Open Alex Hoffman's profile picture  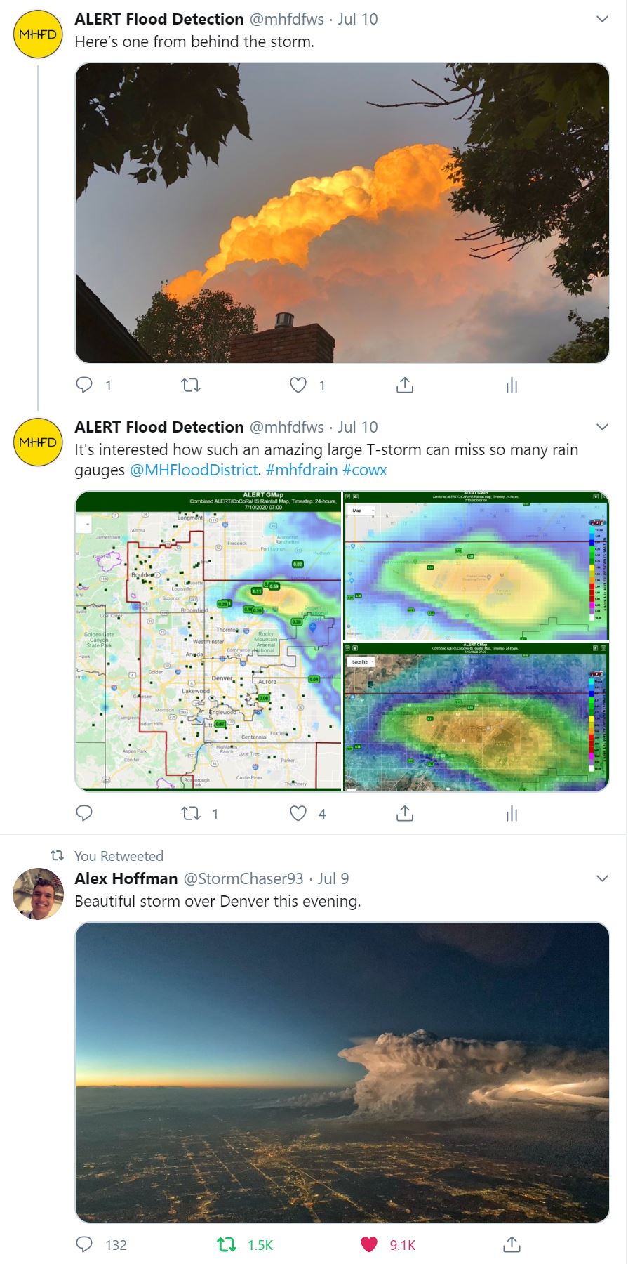pos(39,893)
